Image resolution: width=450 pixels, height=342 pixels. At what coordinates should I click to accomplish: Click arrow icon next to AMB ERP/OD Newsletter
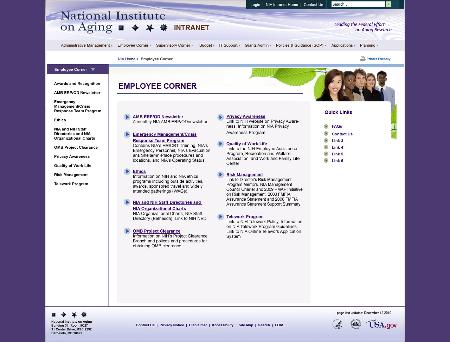pyautogui.click(x=127, y=117)
